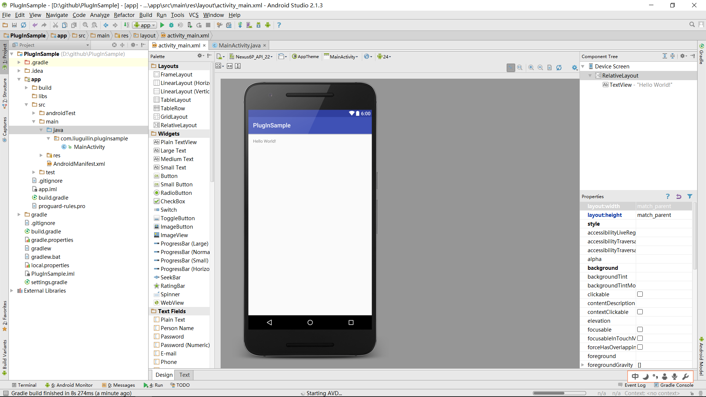Click the Design tab in layout editor

(164, 375)
